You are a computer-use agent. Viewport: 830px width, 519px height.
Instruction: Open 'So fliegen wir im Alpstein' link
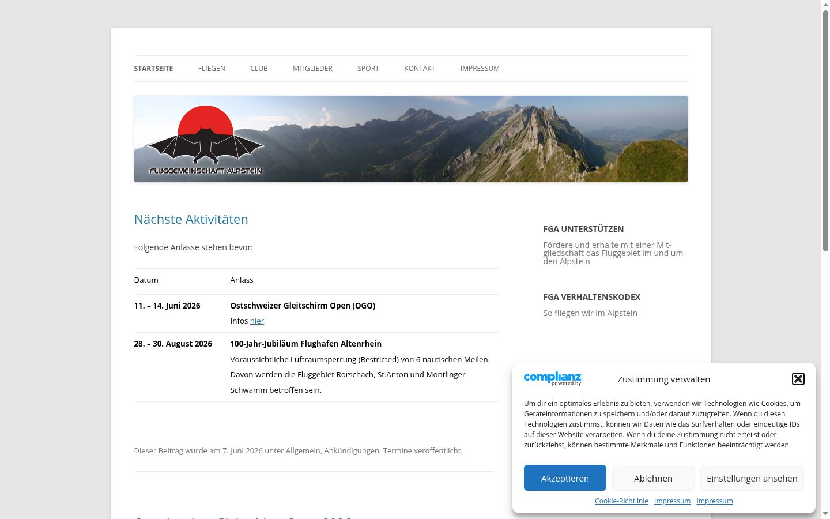coord(590,313)
